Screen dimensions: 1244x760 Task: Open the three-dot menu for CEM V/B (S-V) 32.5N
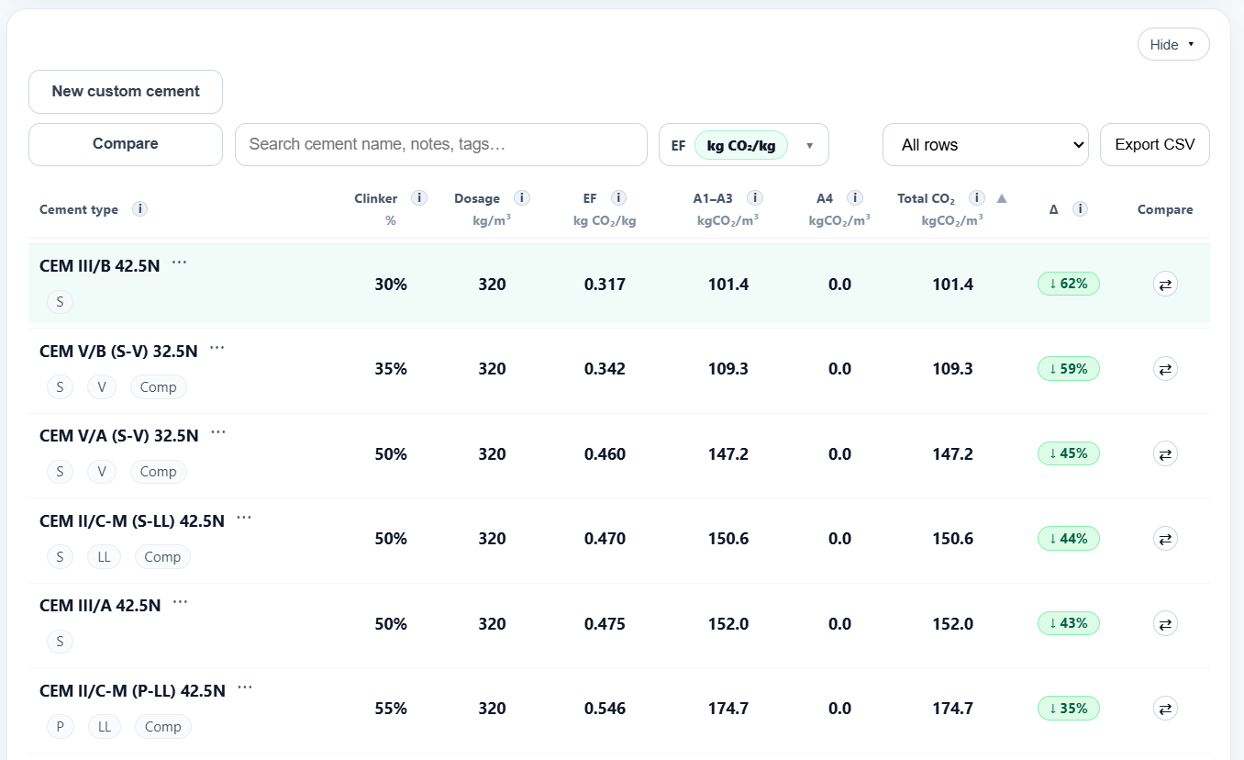pyautogui.click(x=217, y=349)
